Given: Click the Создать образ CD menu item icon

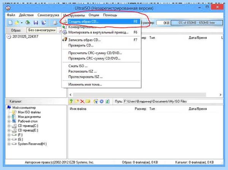Looking at the screenshot, I should 65,21.
